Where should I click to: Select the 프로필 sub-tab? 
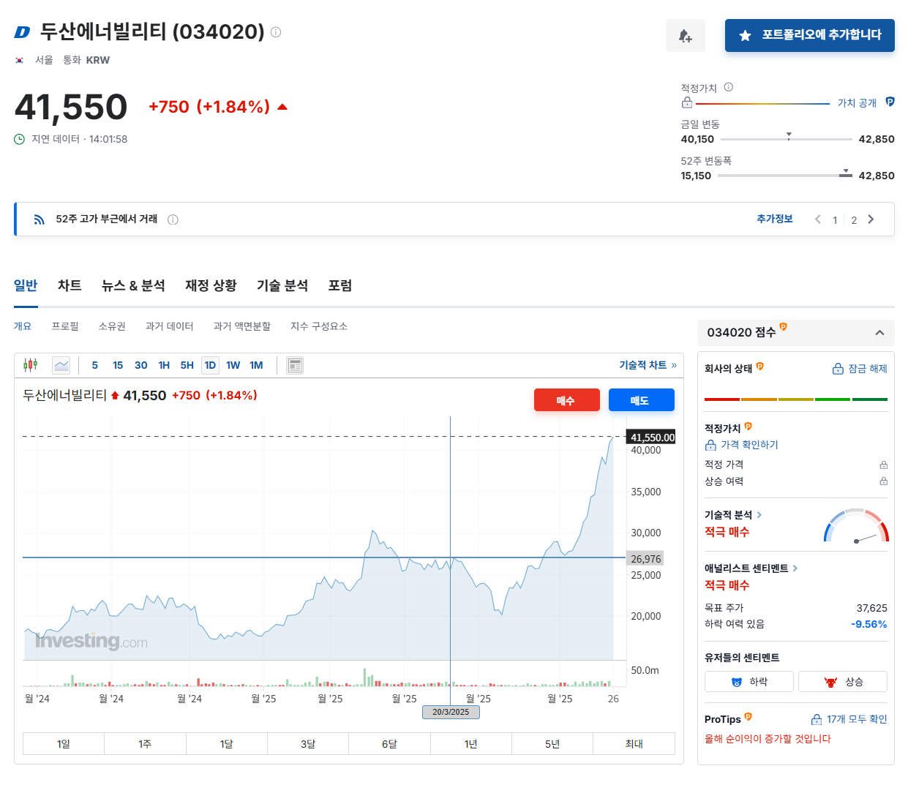[65, 326]
